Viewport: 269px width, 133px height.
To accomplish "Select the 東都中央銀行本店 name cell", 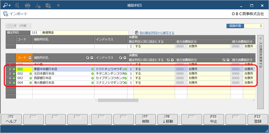I will click(x=63, y=69).
